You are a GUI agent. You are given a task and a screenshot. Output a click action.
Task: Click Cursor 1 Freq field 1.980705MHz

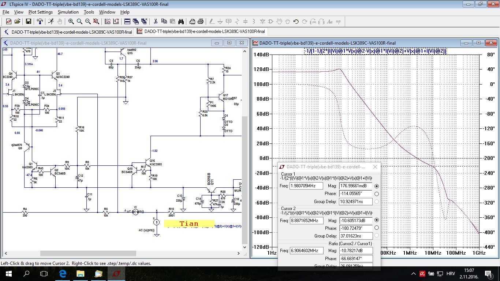(x=306, y=186)
